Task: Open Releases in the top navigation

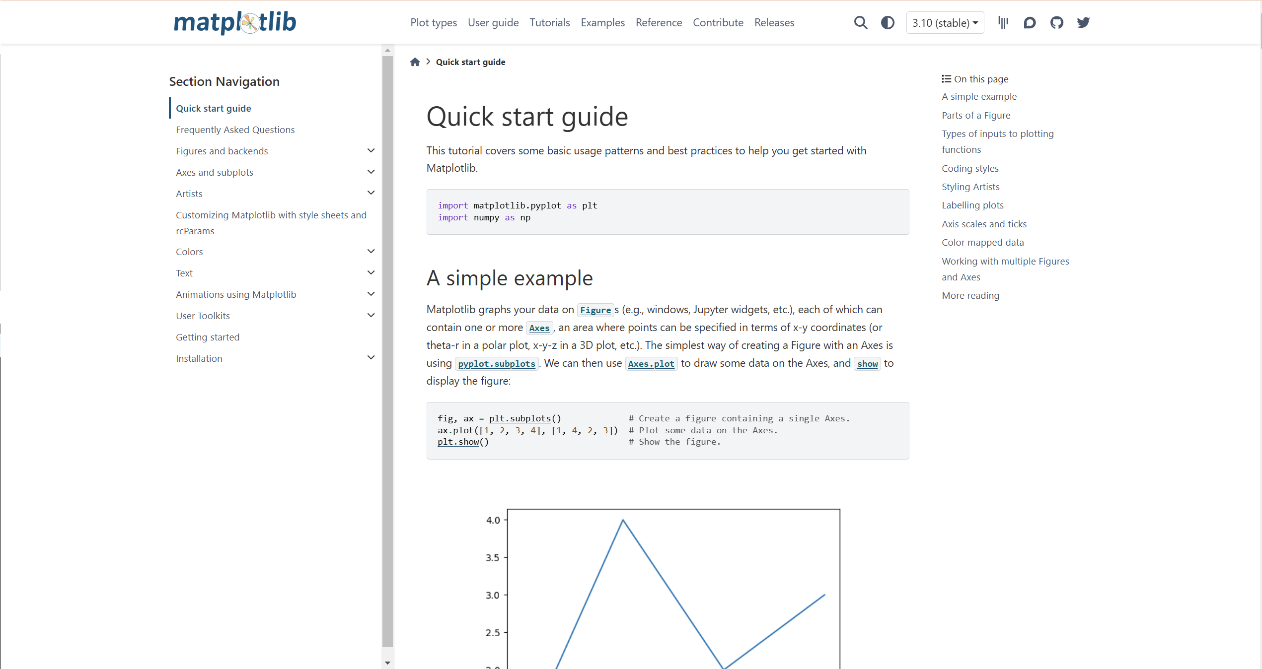Action: click(x=774, y=23)
